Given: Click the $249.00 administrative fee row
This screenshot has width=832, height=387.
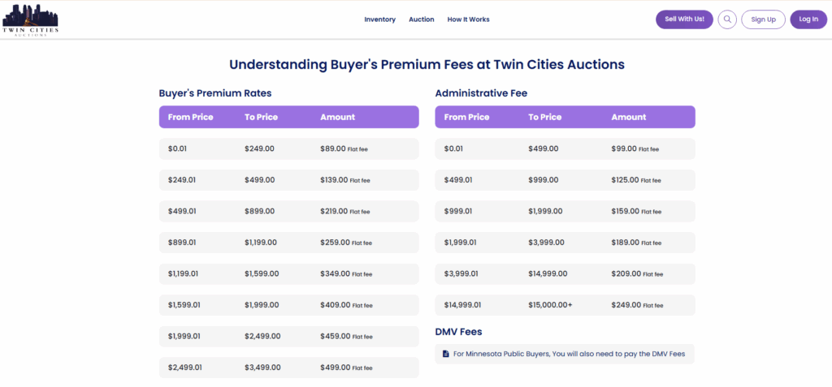Looking at the screenshot, I should pos(565,305).
